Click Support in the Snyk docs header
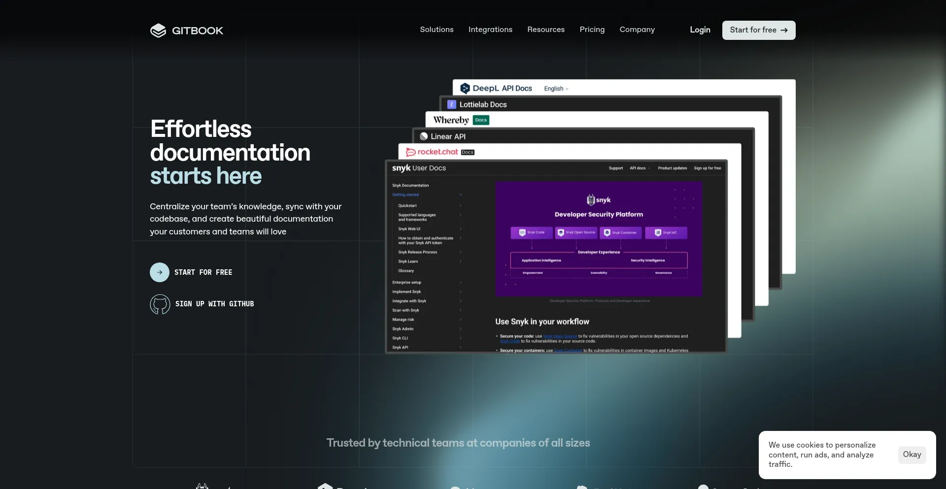 pyautogui.click(x=616, y=168)
